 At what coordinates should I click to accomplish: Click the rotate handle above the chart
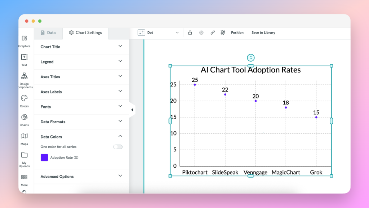(x=251, y=58)
